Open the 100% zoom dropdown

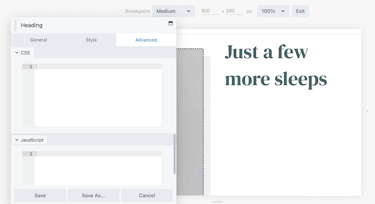point(273,11)
